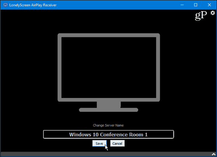Expand the bottom panel chevron arrow
Image resolution: width=217 pixels, height=157 pixels.
pyautogui.click(x=214, y=154)
